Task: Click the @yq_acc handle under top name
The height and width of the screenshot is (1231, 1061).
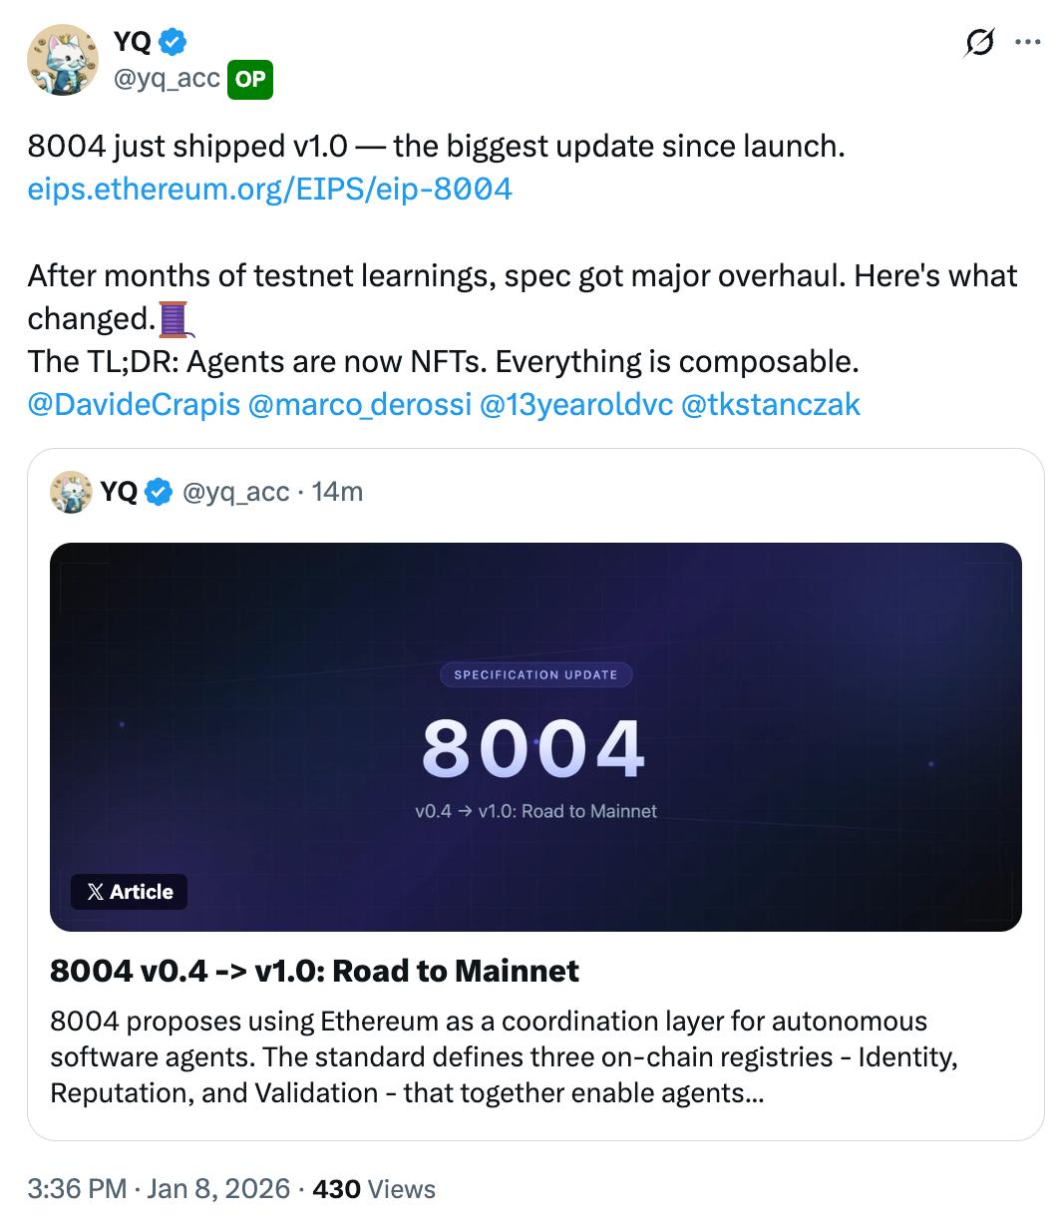Action: pyautogui.click(x=167, y=78)
